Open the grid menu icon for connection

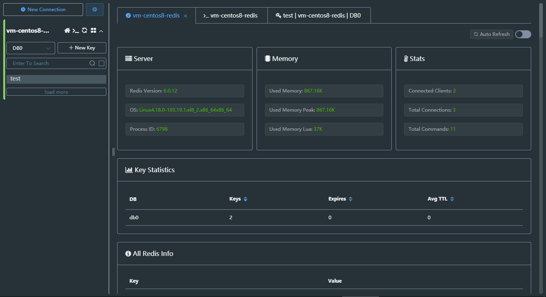tap(93, 31)
